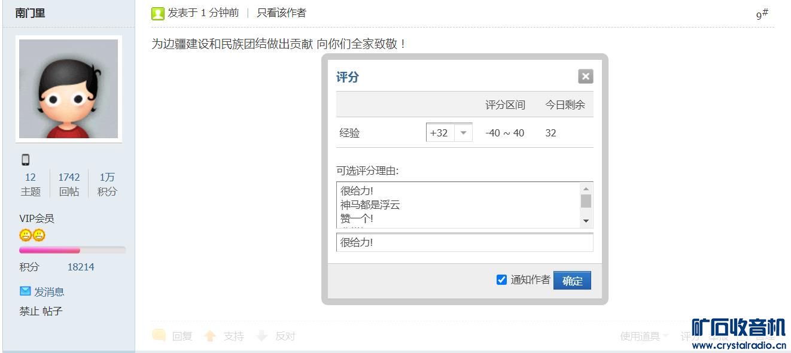Close the 评分 rating dialog
Screen dimensions: 791x353
[585, 76]
